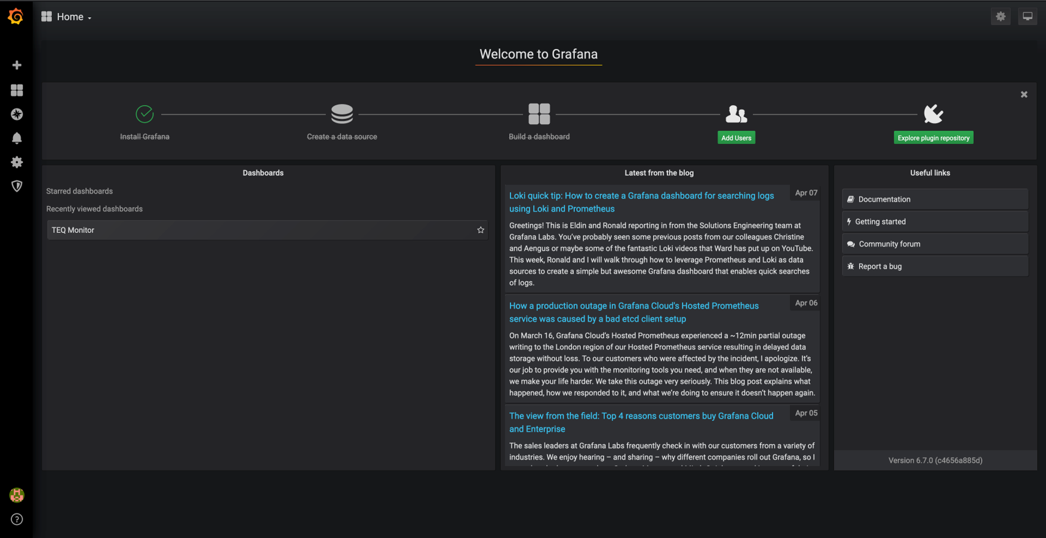Screen dimensions: 1046x538
Task: Open the Loki quick tip blog post
Action: pyautogui.click(x=641, y=202)
